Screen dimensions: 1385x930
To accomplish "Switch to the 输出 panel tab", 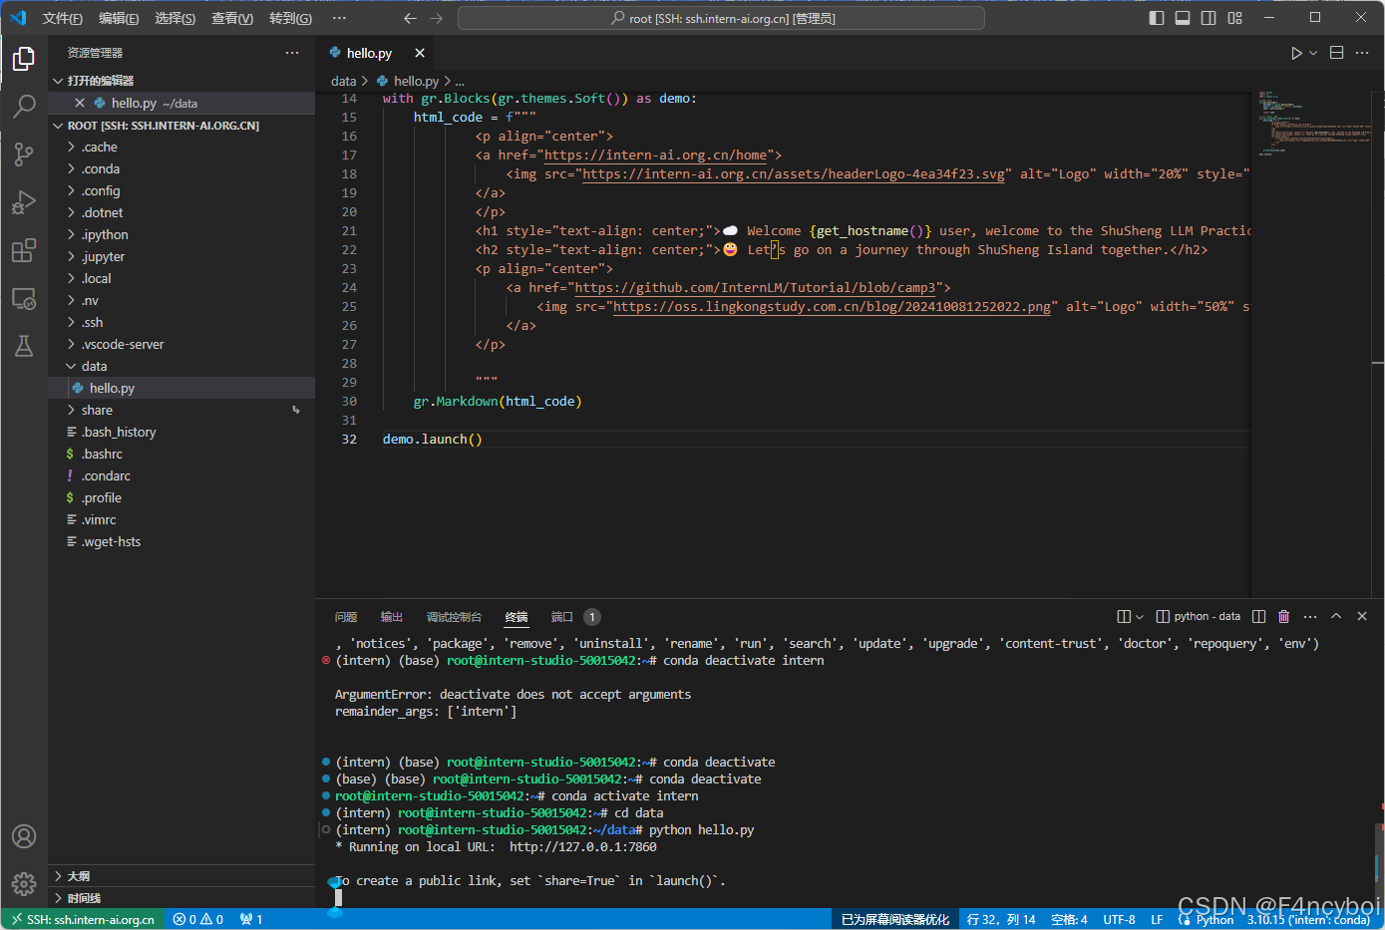I will pyautogui.click(x=391, y=616).
